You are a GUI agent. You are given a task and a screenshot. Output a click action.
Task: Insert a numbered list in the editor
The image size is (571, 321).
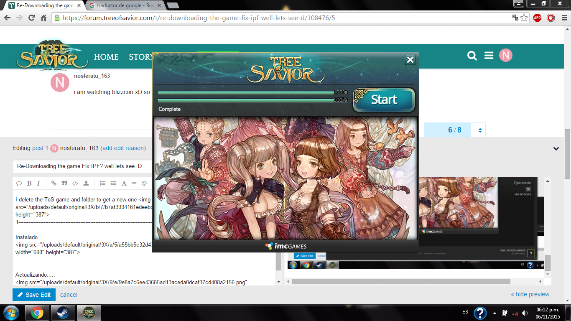point(102,183)
